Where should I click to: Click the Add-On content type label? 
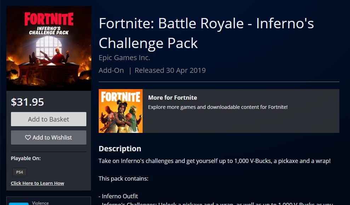[111, 70]
